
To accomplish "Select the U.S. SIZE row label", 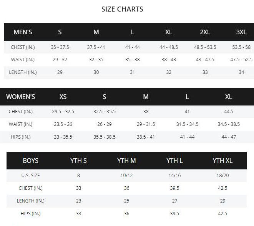I will click(x=31, y=176).
